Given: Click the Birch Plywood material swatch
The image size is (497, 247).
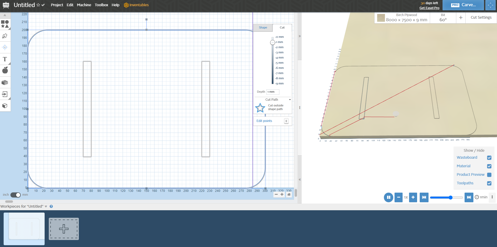Looking at the screenshot, I should click(x=381, y=18).
